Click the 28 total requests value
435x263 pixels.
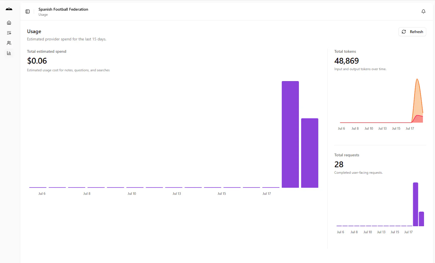pyautogui.click(x=339, y=164)
